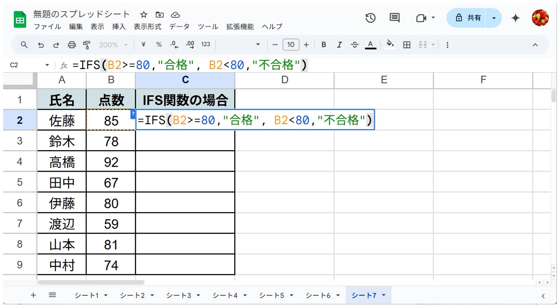Open the zoom 200% dropdown
Screen dimensions: 560x307
click(113, 45)
